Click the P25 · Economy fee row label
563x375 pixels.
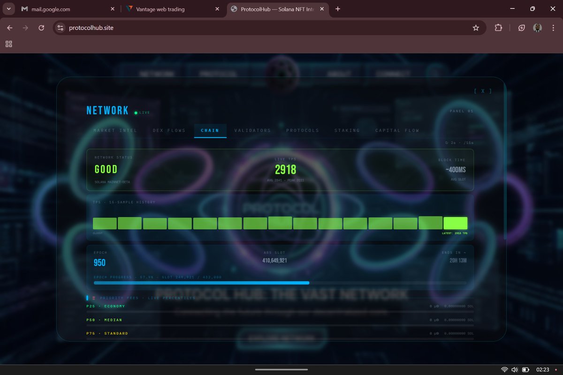click(x=106, y=306)
